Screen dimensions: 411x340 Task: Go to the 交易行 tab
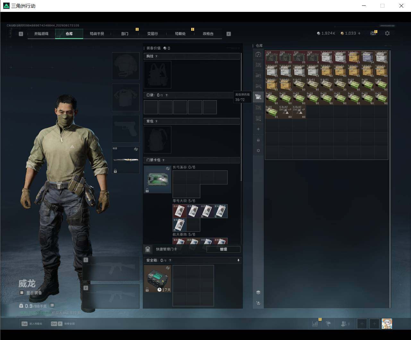[x=152, y=34]
